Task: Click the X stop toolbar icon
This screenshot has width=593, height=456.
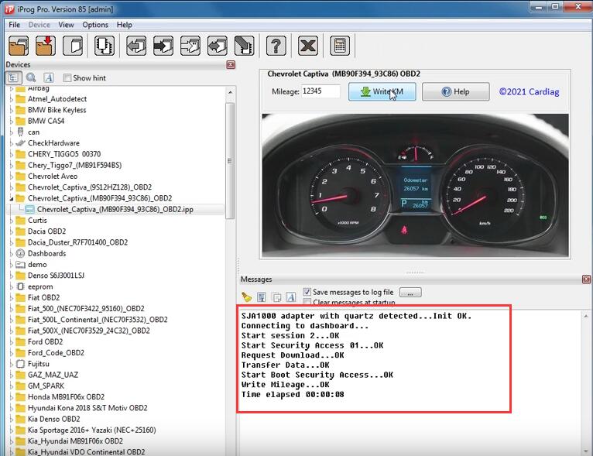Action: [x=308, y=46]
